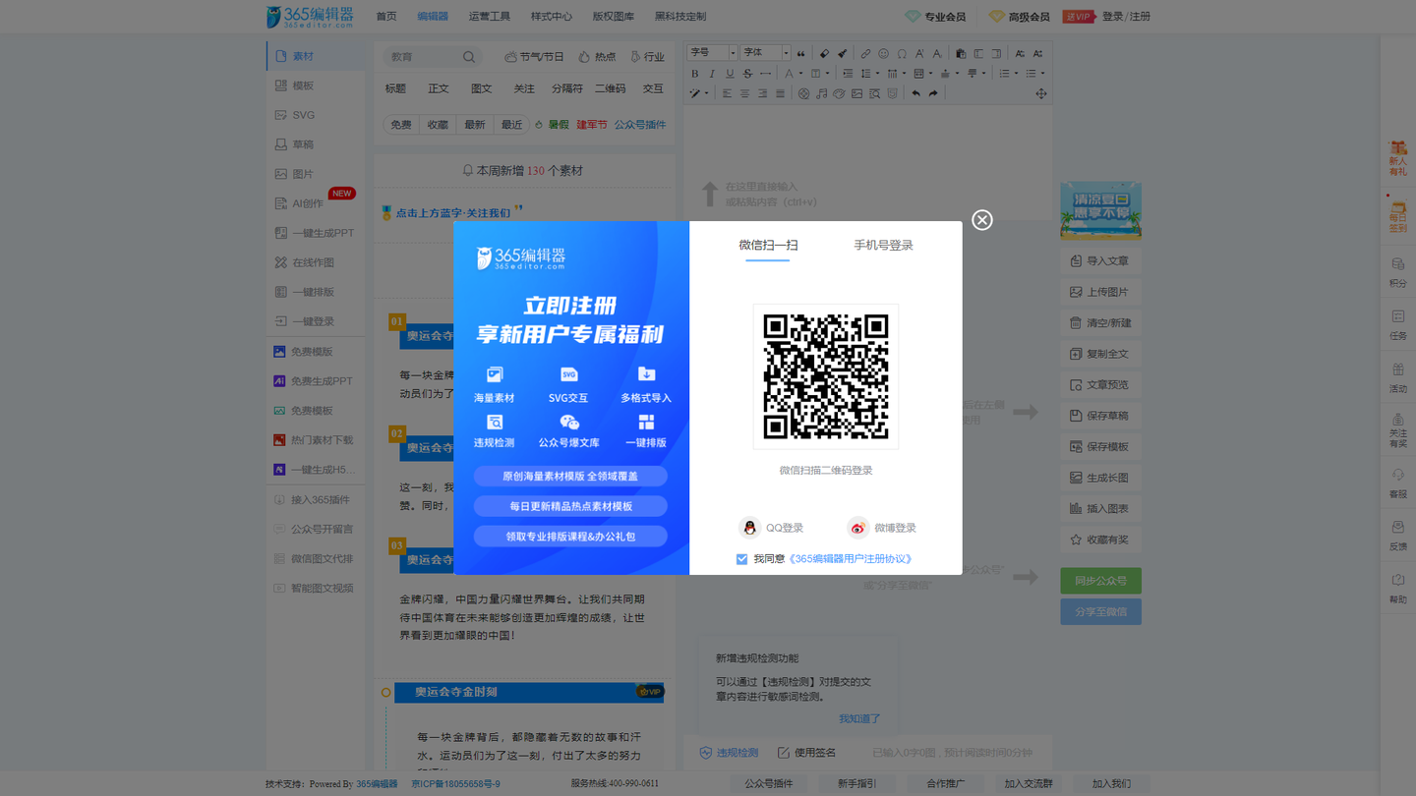Toggle 收藏 filter in 素材 panel

coord(438,125)
